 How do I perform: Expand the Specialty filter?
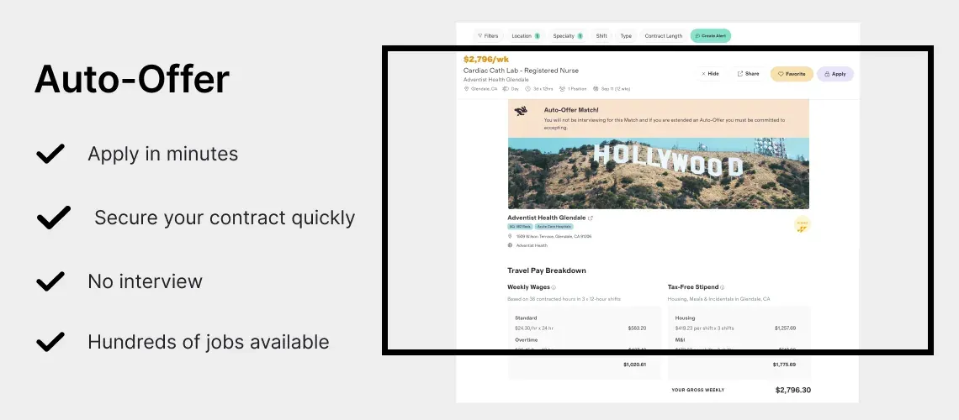pyautogui.click(x=568, y=36)
